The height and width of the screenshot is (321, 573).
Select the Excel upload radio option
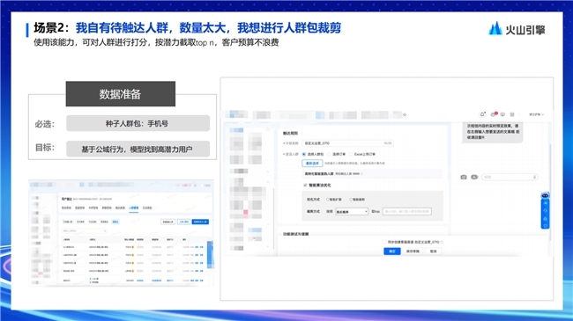[351, 154]
